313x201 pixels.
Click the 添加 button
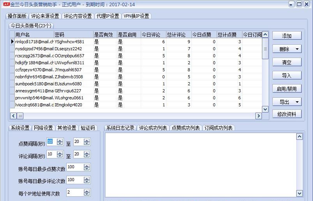pos(287,36)
